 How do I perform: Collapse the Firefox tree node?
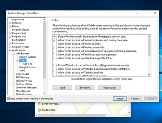(17, 60)
